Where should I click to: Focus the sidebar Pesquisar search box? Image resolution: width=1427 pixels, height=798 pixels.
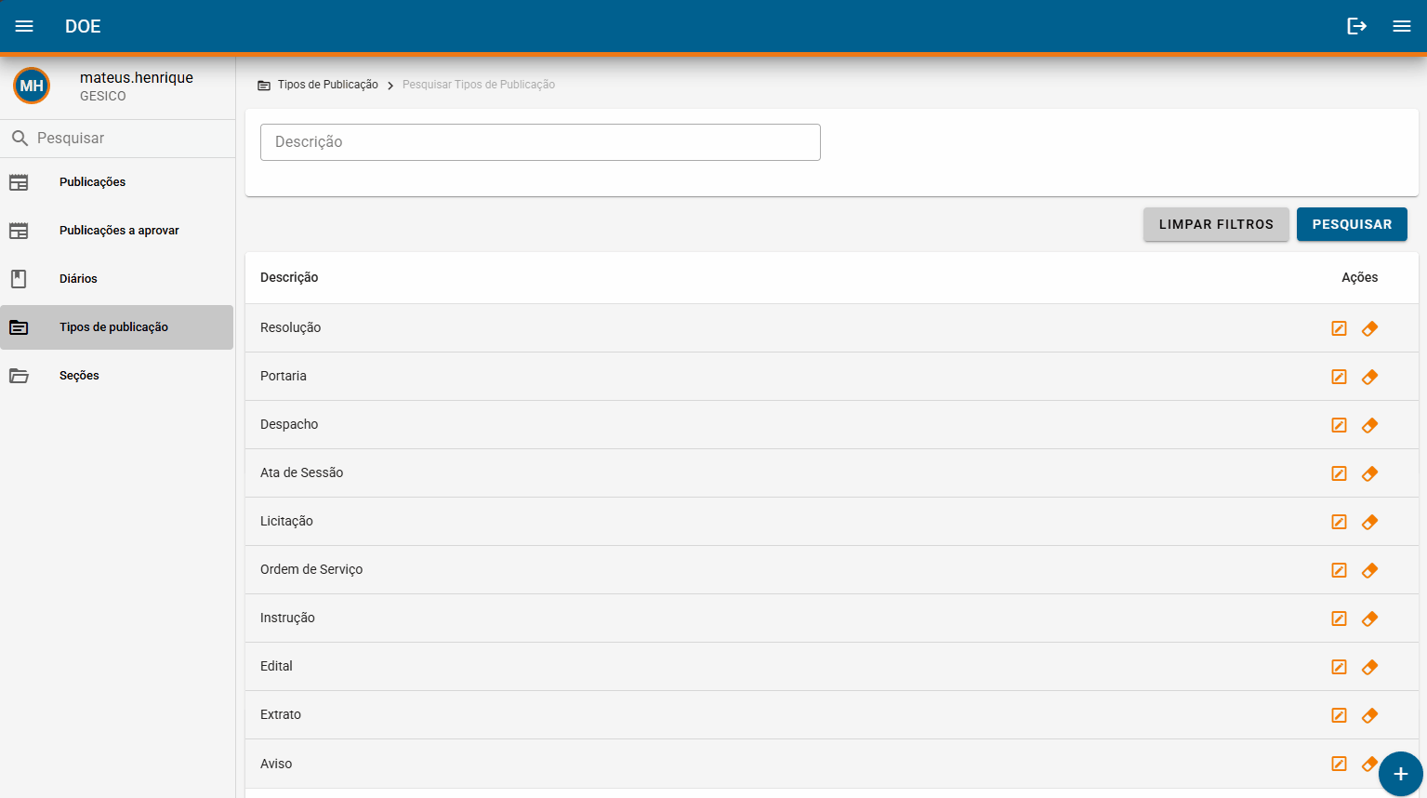coord(117,138)
